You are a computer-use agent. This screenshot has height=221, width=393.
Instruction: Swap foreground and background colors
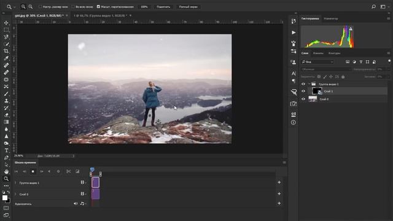[9, 192]
